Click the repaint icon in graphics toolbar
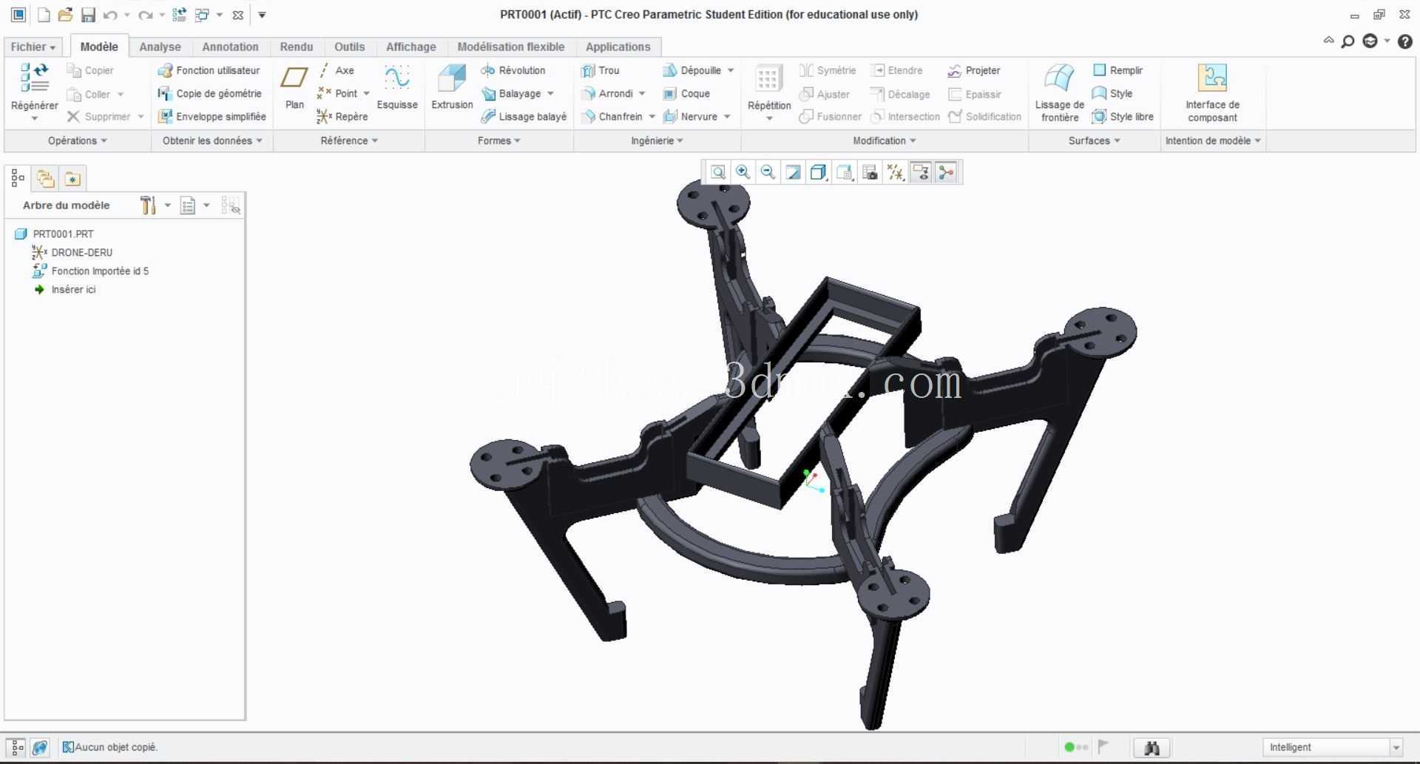1420x764 pixels. [793, 172]
